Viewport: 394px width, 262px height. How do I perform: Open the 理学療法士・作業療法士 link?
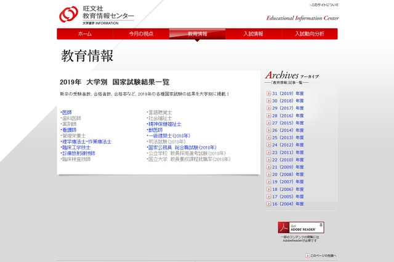pyautogui.click(x=87, y=141)
